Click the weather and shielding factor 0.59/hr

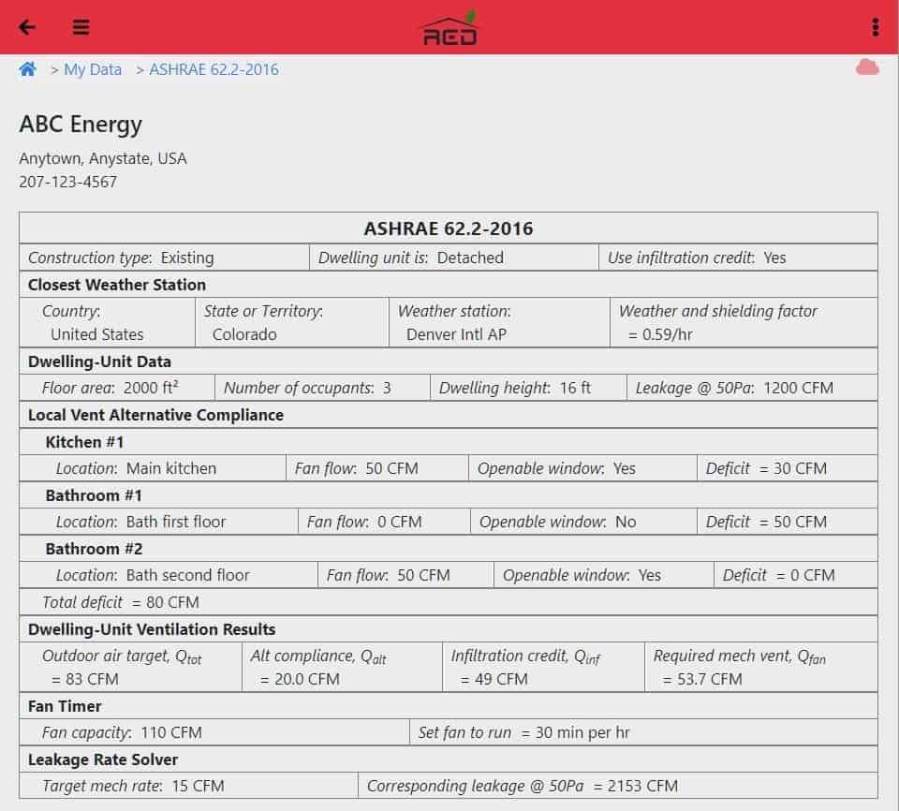point(744,322)
